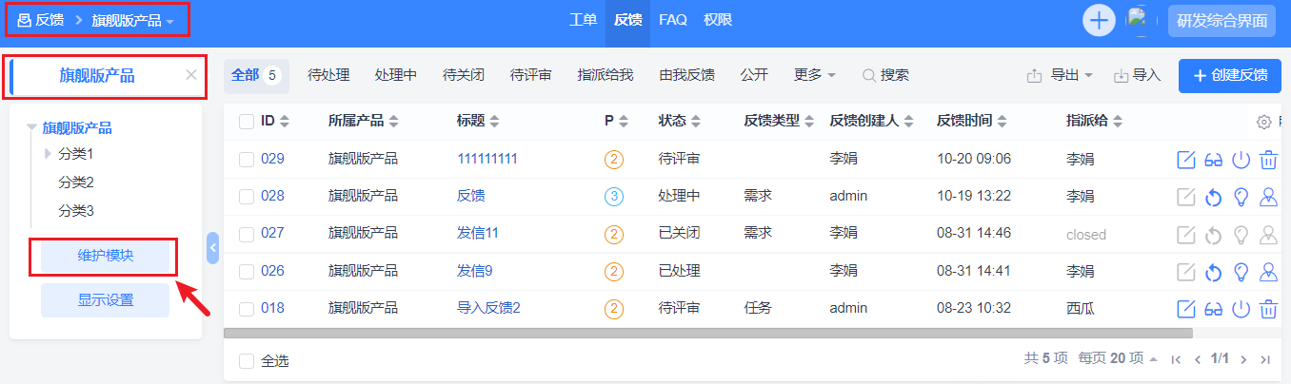
Task: Click the 显示设置 button
Action: [x=105, y=300]
